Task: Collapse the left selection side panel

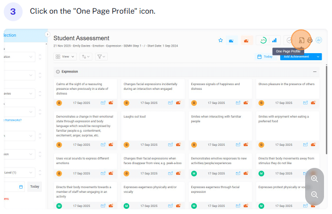Action: point(47,34)
